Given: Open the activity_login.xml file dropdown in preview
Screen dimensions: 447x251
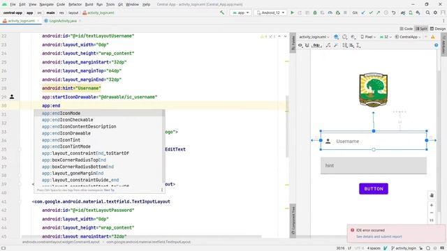Looking at the screenshot, I should click(314, 37).
